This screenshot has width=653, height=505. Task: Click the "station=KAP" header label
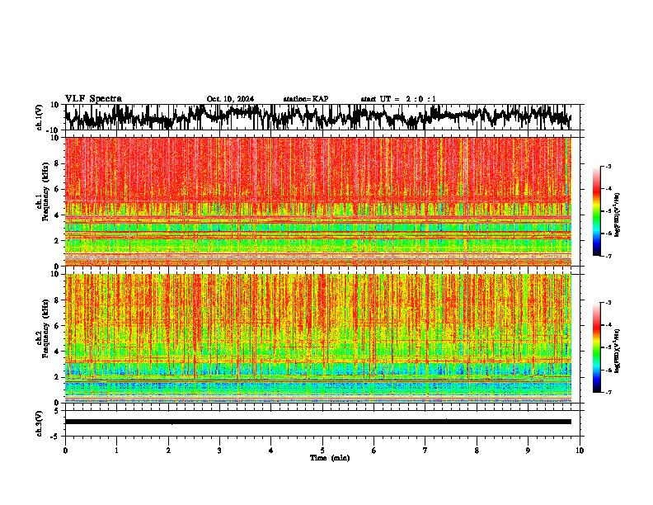306,99
